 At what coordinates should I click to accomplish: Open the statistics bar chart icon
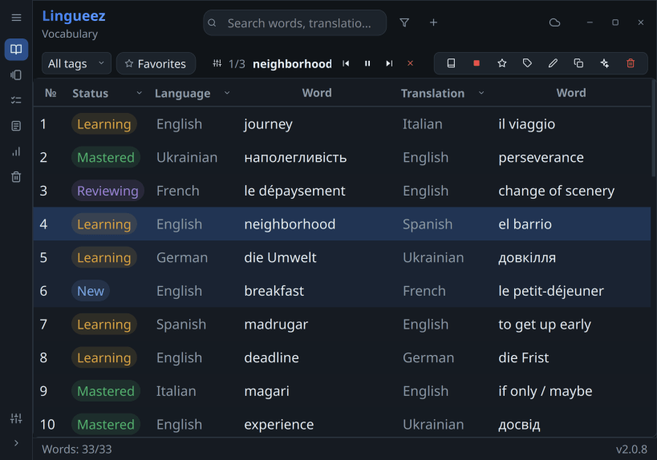tap(16, 151)
